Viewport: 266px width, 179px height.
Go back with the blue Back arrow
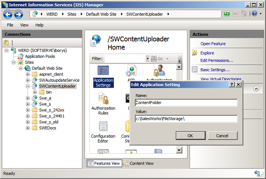click(8, 15)
